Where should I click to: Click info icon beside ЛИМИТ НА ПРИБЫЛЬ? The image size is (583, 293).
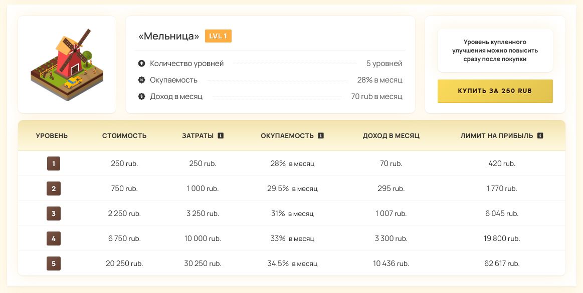point(540,135)
